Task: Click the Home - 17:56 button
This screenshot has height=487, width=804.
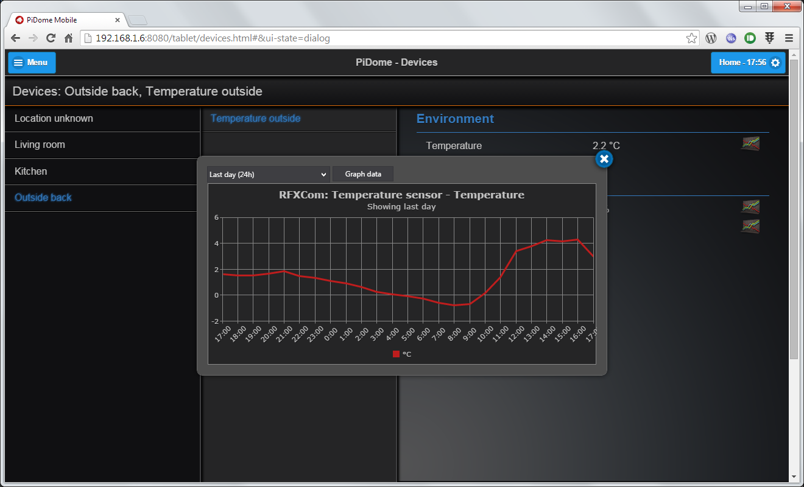Action: [x=748, y=63]
